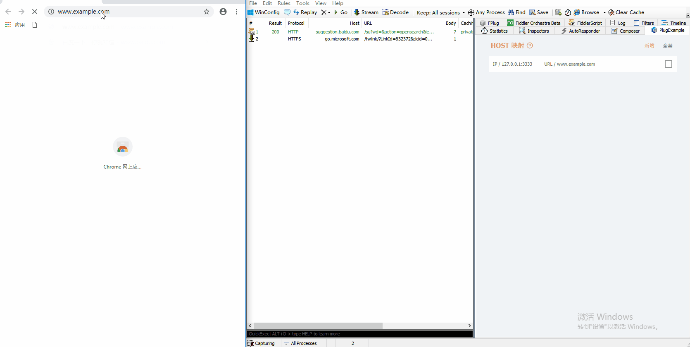Focus the QuickExec command box
This screenshot has width=690, height=347.
(x=360, y=334)
